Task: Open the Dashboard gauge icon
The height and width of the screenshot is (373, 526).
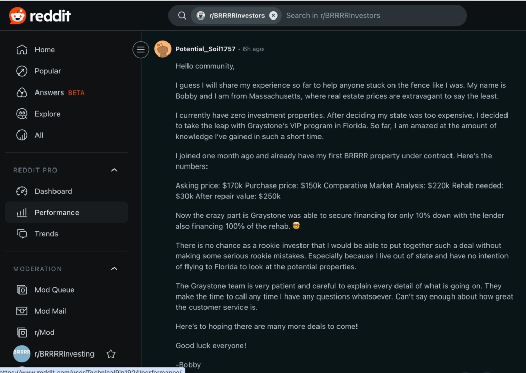Action: 22,191
